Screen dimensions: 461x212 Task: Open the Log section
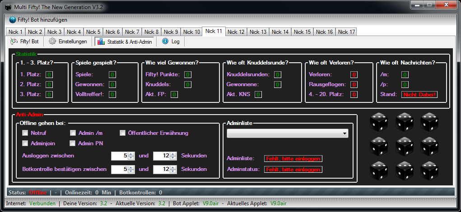171,41
